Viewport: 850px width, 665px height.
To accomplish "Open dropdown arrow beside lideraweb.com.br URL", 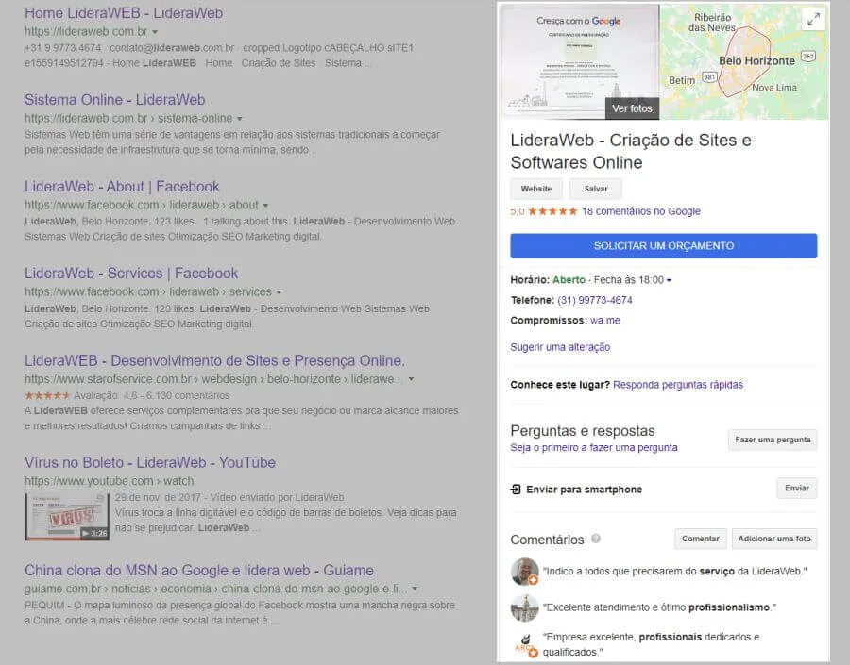I will tap(155, 32).
